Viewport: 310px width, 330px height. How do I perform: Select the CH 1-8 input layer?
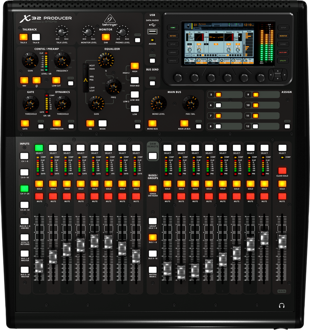(x=25, y=156)
